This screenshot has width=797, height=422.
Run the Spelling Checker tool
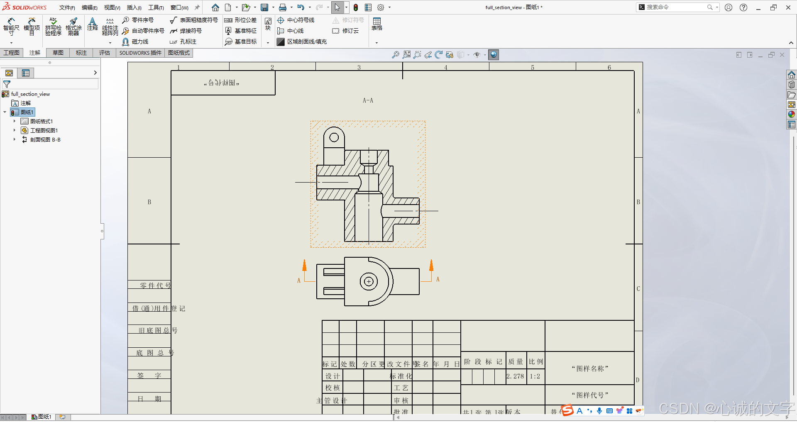point(53,26)
